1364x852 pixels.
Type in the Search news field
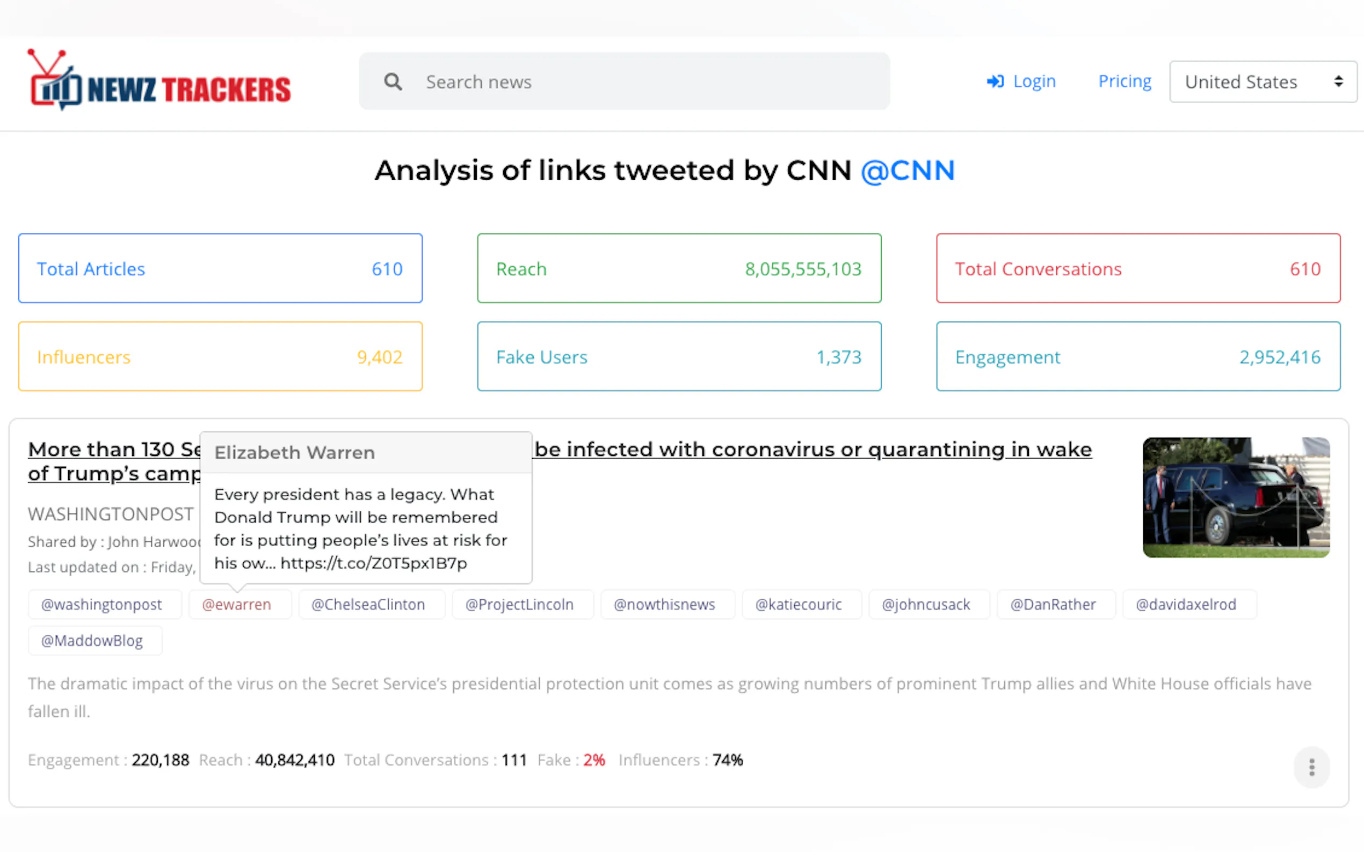[649, 82]
